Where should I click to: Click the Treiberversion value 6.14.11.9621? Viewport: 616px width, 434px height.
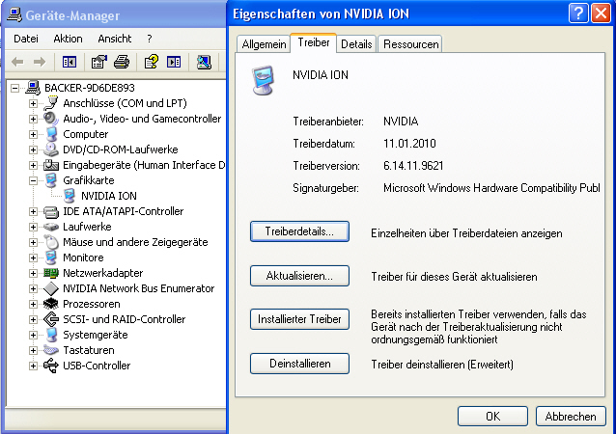coord(413,166)
